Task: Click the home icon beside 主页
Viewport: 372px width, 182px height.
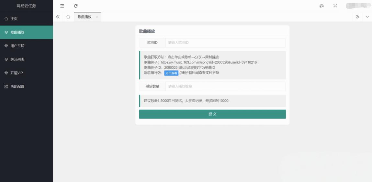Action: coord(6,19)
